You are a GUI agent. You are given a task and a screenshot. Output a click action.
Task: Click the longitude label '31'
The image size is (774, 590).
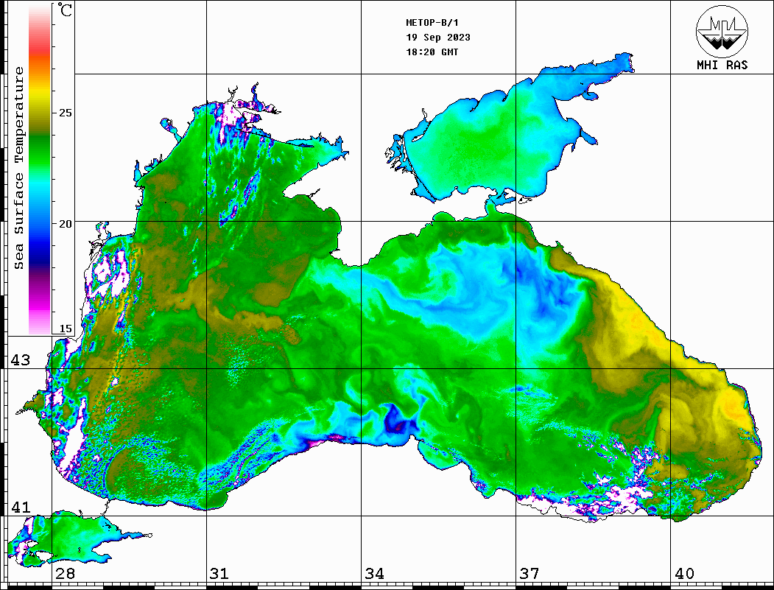point(219,573)
